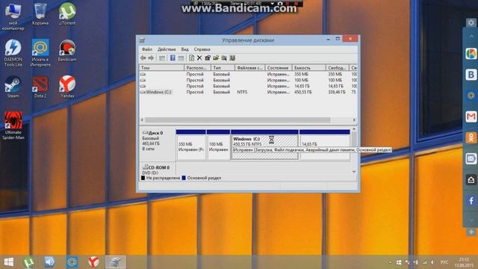Sort by the Располо... column header
The image size is (478, 269).
(197, 68)
